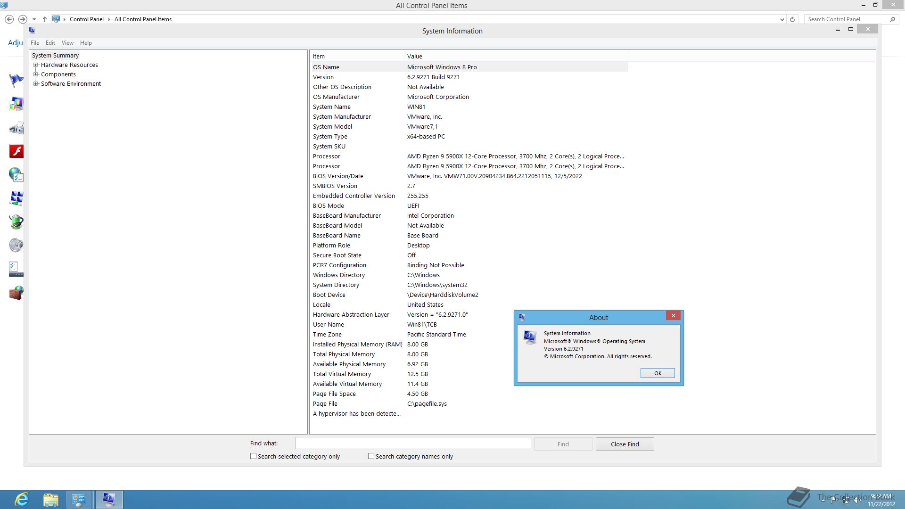Open Devices and Printers icon in Control Panel
Image resolution: width=905 pixels, height=509 pixels.
pos(16,128)
